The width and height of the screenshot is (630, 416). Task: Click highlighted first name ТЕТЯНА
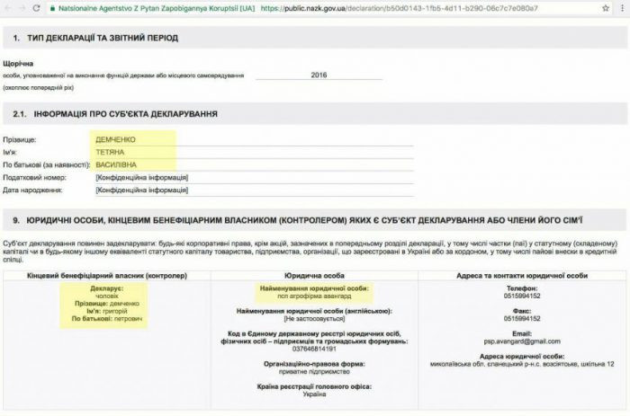pos(110,153)
